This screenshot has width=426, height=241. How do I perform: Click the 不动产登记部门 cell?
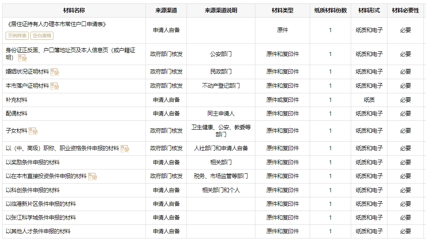pyautogui.click(x=221, y=86)
